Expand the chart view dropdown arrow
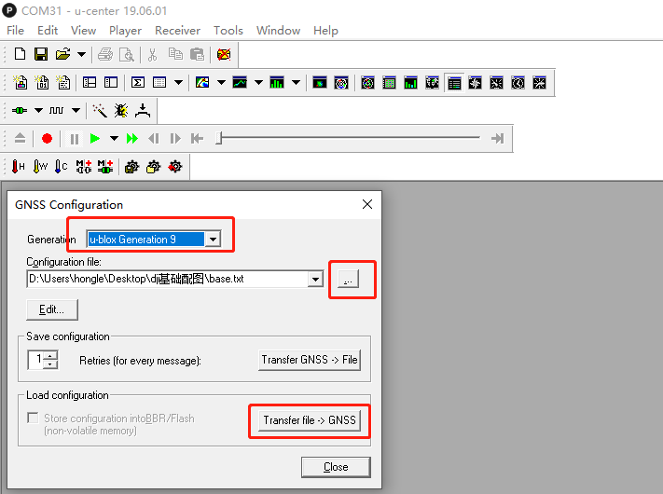663x494 pixels. (x=259, y=82)
